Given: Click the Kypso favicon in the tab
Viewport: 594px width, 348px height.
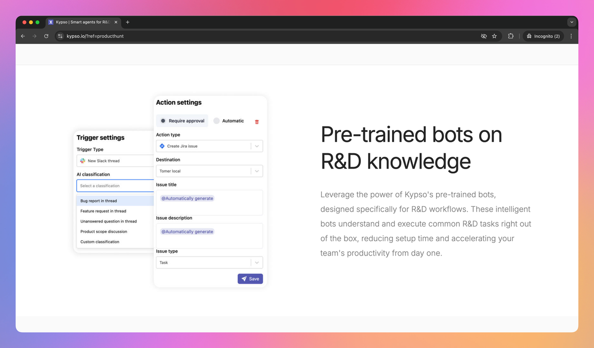Looking at the screenshot, I should pos(51,22).
